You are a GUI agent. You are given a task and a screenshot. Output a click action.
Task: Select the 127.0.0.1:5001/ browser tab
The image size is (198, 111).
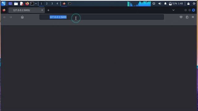[x=27, y=10]
